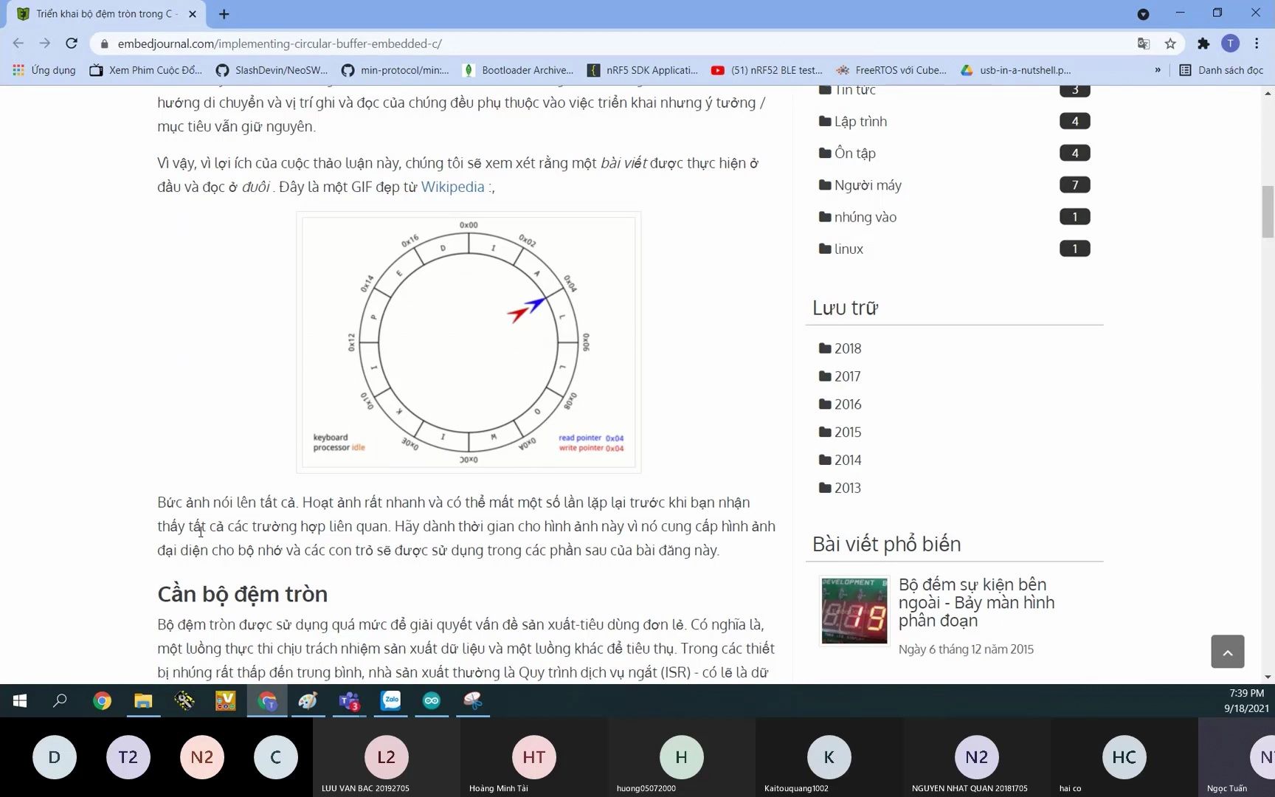
Task: Click the page vertical scrollbar thumb
Action: click(1268, 212)
